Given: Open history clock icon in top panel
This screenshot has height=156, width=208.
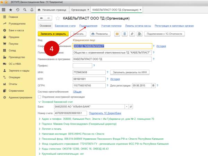Looking at the screenshot, I should click(17, 9).
